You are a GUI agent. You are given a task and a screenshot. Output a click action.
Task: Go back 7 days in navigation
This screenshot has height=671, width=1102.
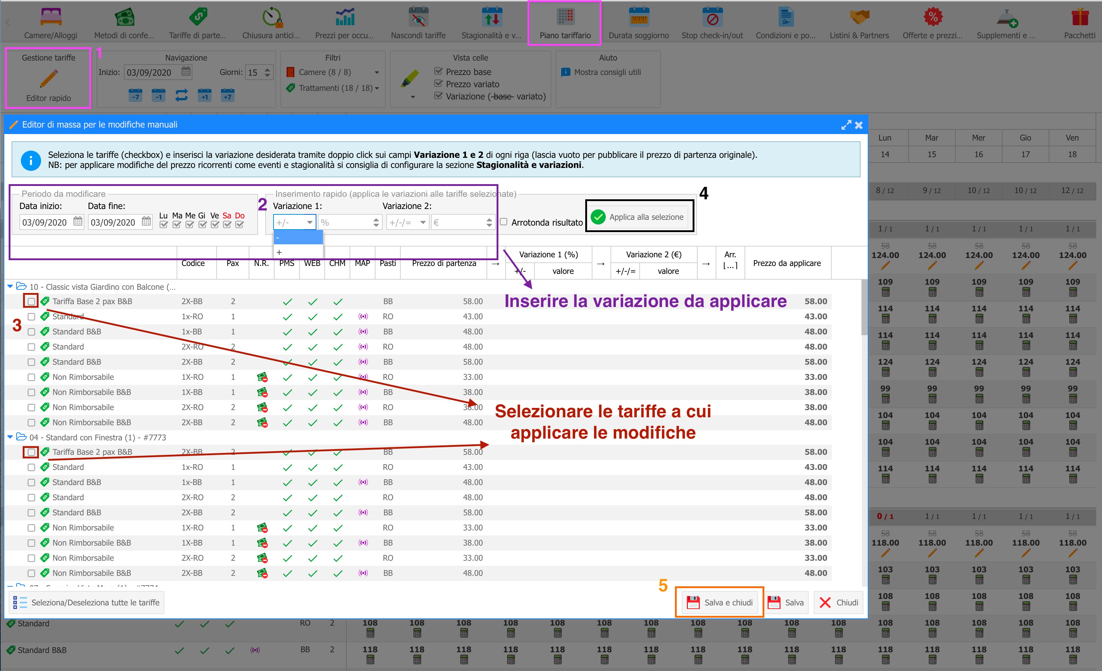coord(135,95)
